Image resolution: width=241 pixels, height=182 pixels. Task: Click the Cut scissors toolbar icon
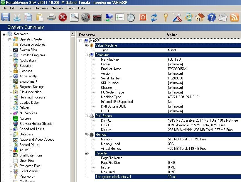tap(17, 17)
